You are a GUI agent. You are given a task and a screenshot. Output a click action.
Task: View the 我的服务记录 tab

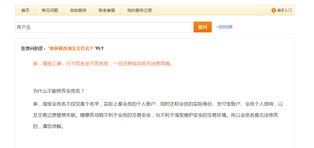[140, 10]
